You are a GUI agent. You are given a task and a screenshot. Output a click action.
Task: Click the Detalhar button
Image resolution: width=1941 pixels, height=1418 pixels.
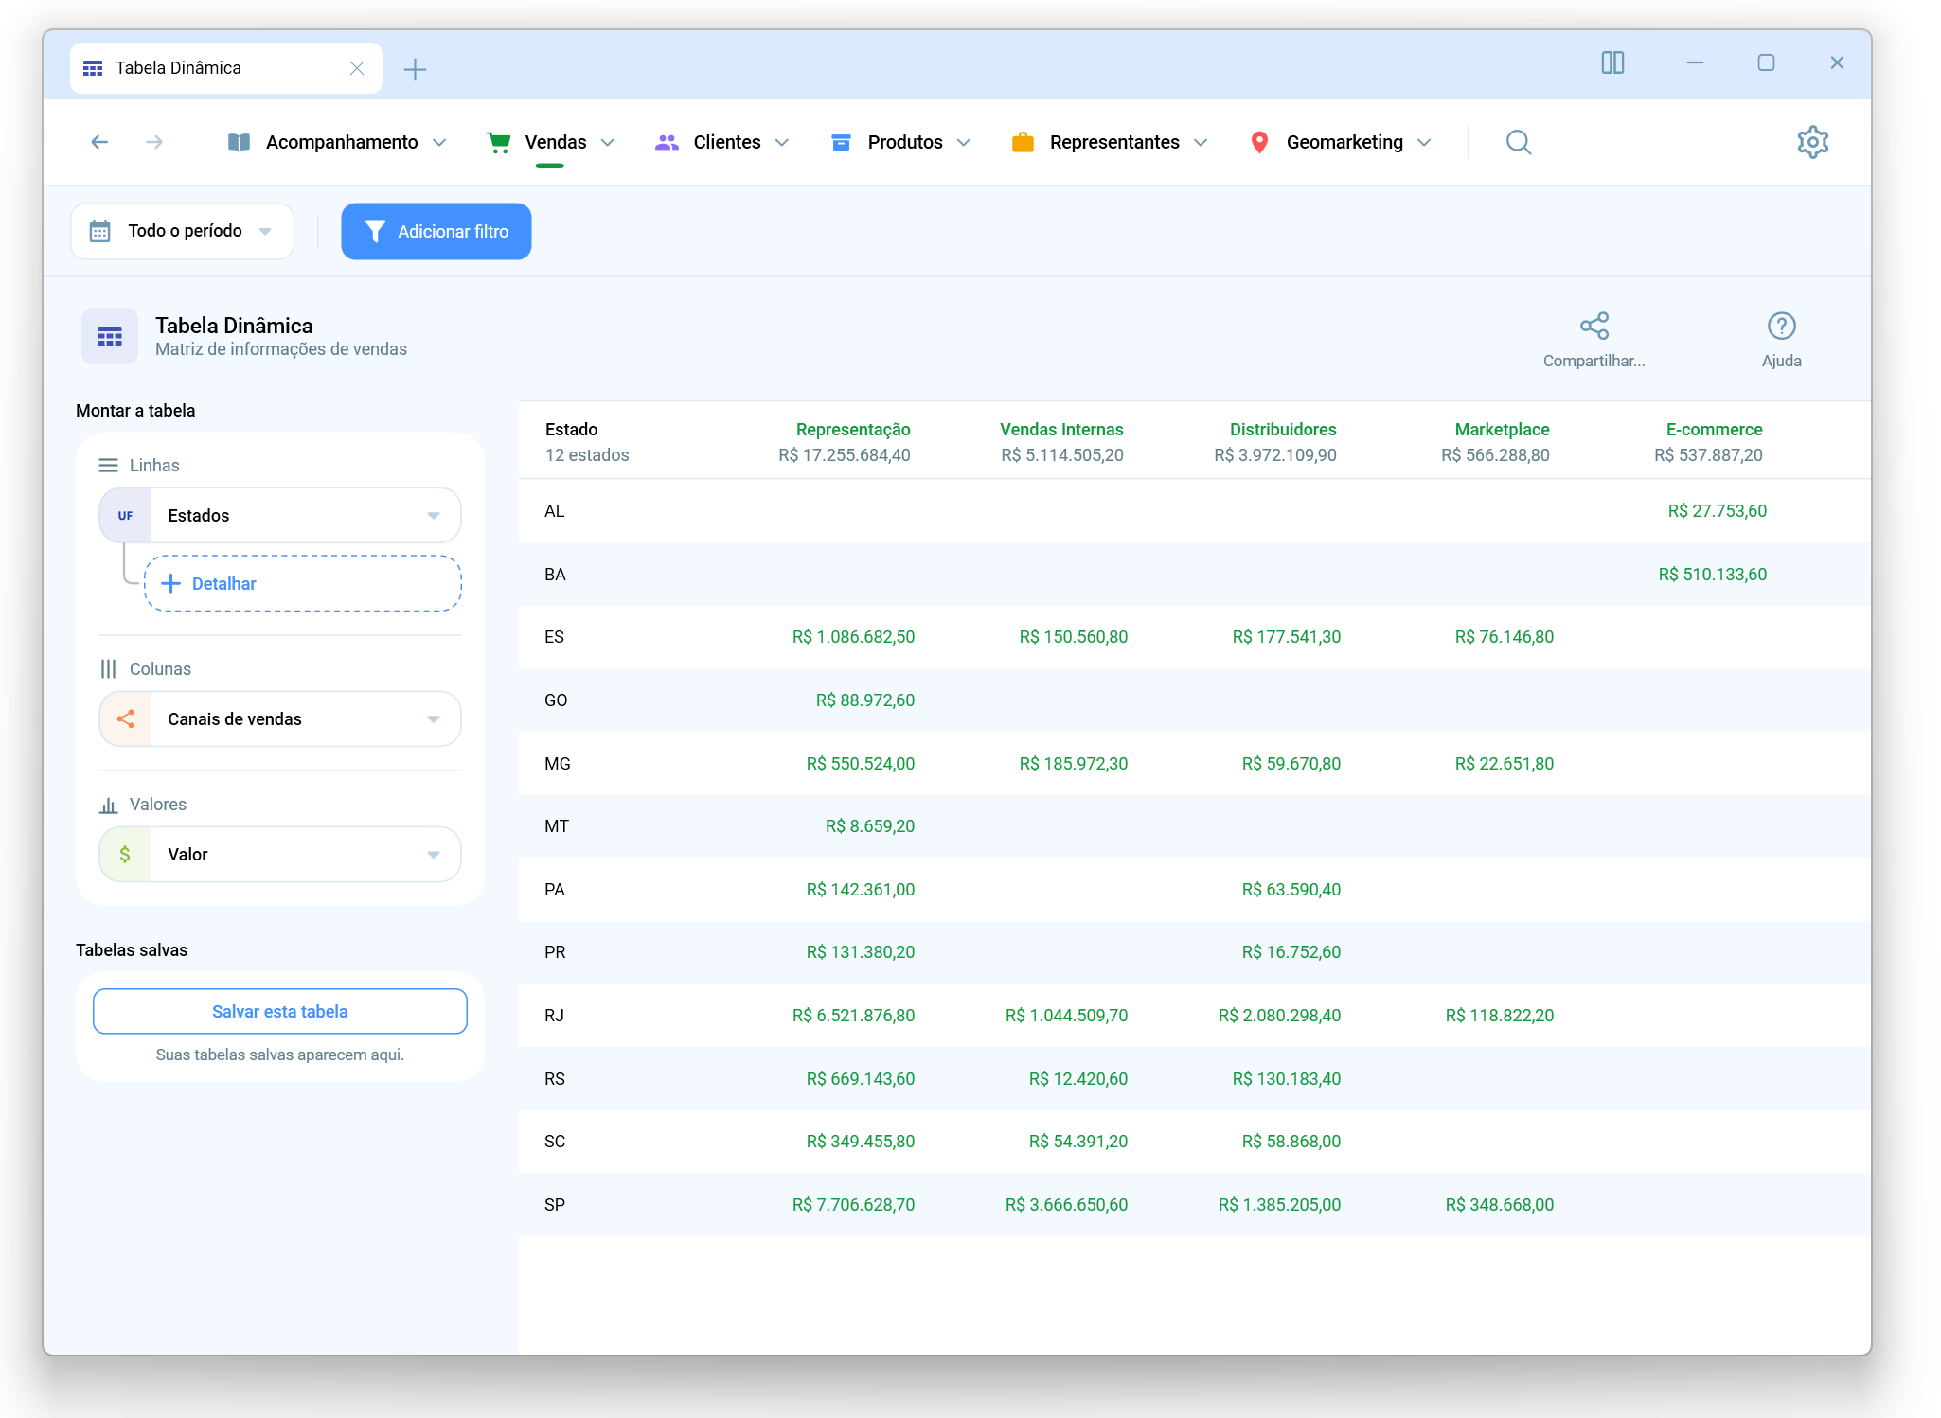pos(303,584)
